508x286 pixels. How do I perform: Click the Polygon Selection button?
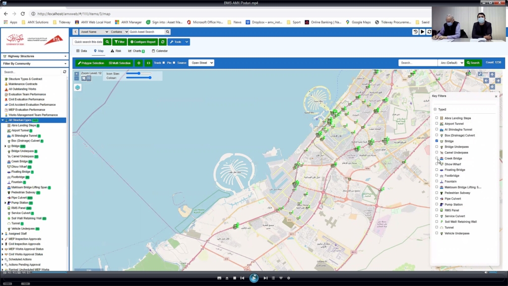tap(90, 63)
